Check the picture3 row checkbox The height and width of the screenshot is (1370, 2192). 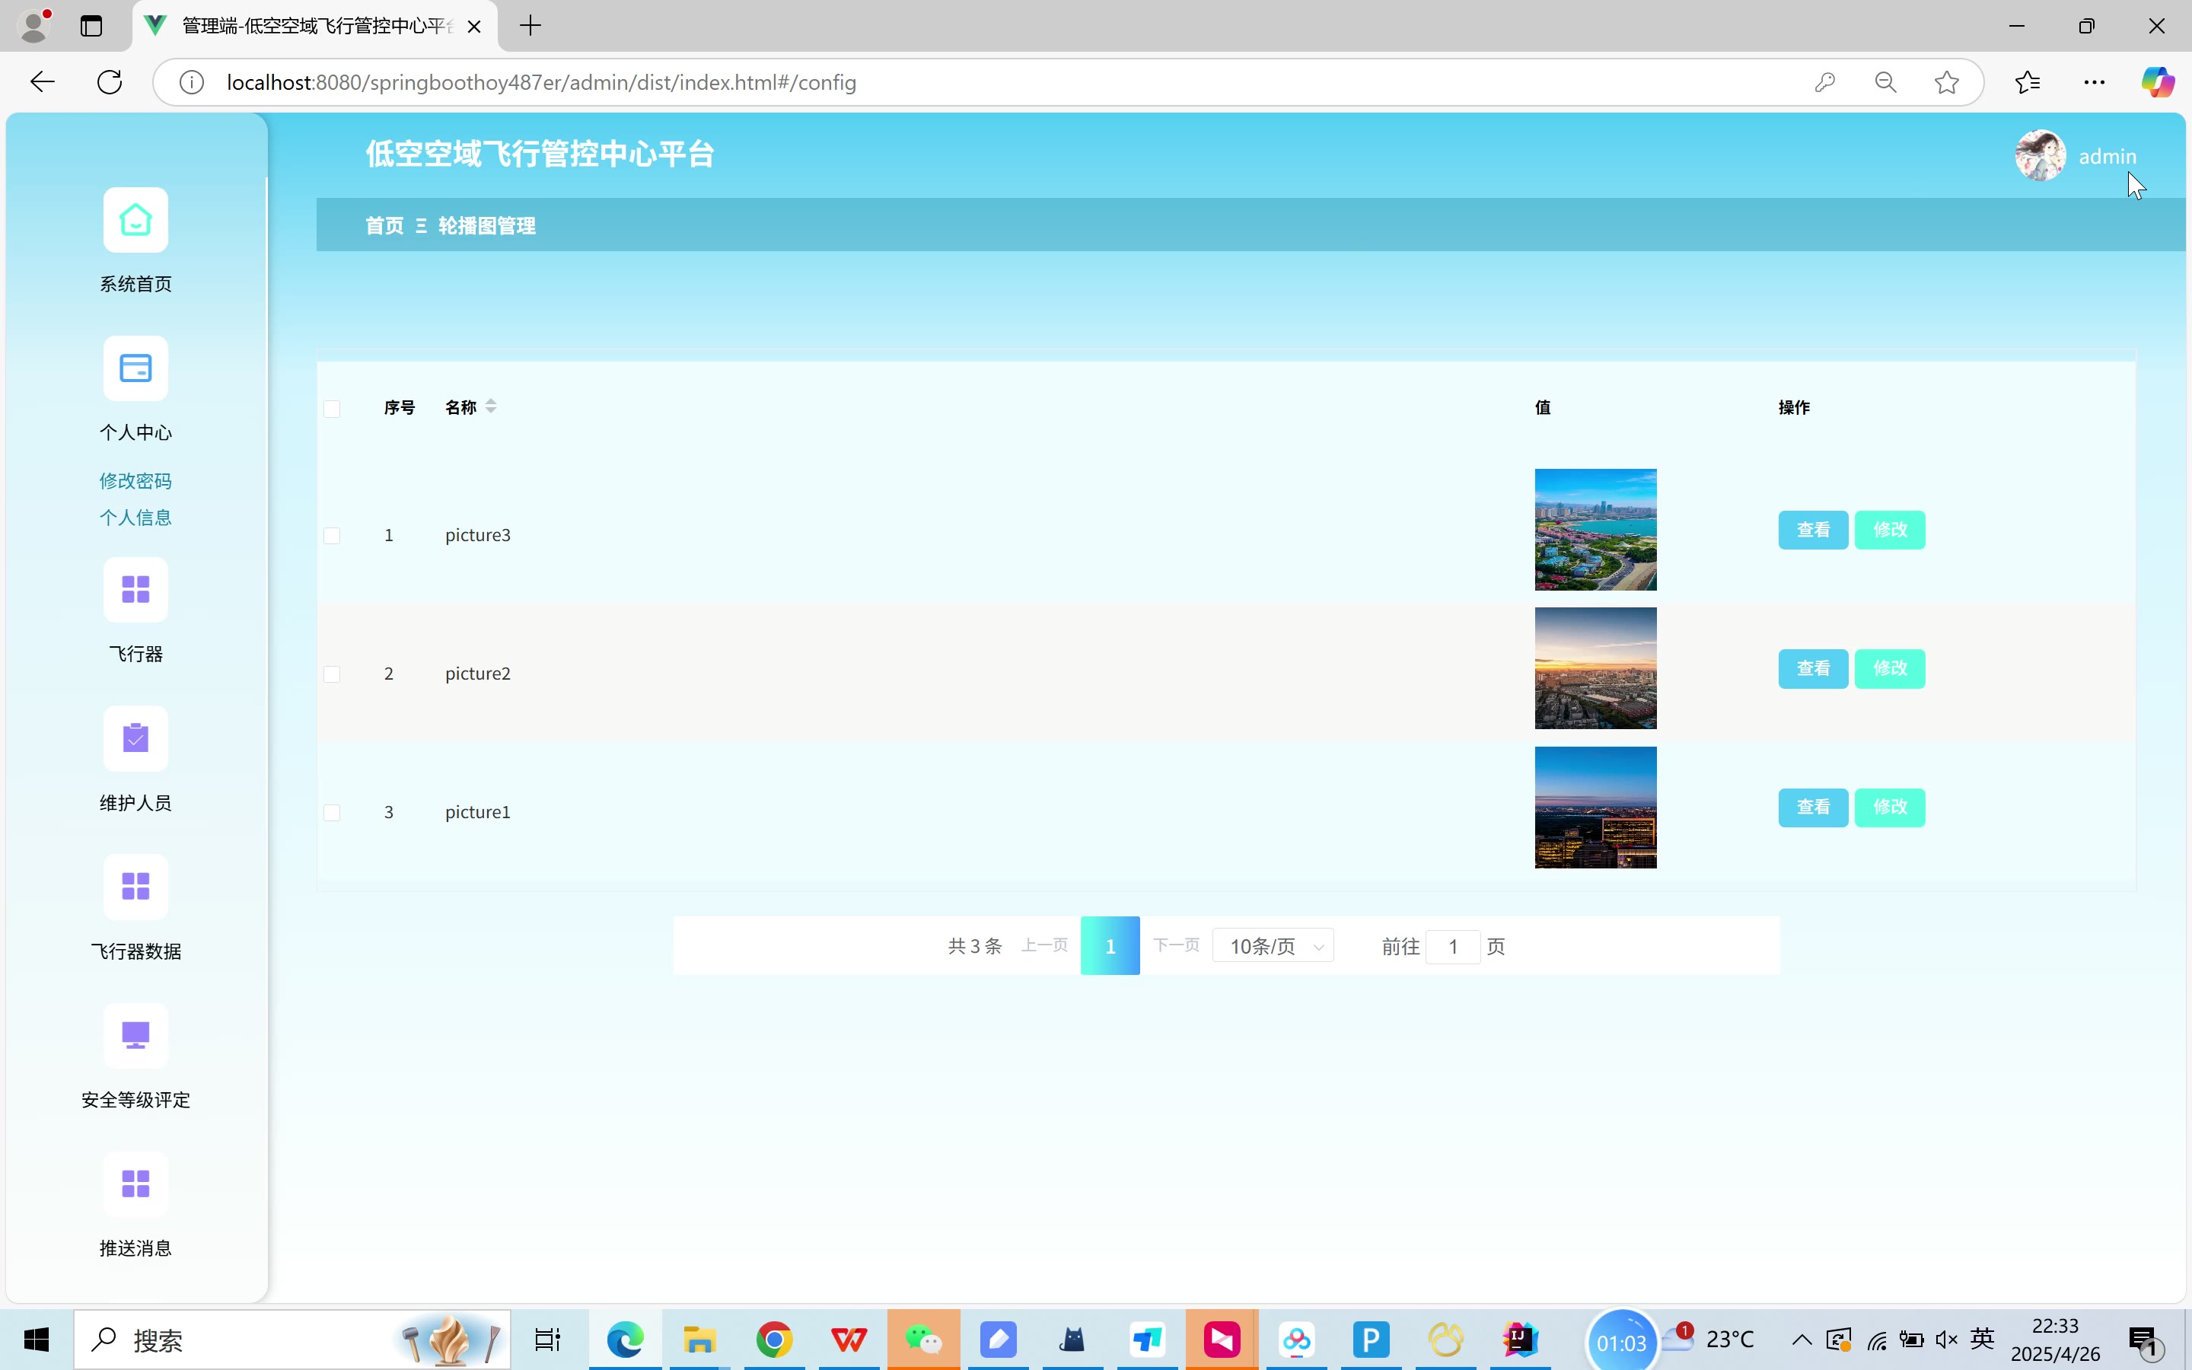pyautogui.click(x=333, y=536)
